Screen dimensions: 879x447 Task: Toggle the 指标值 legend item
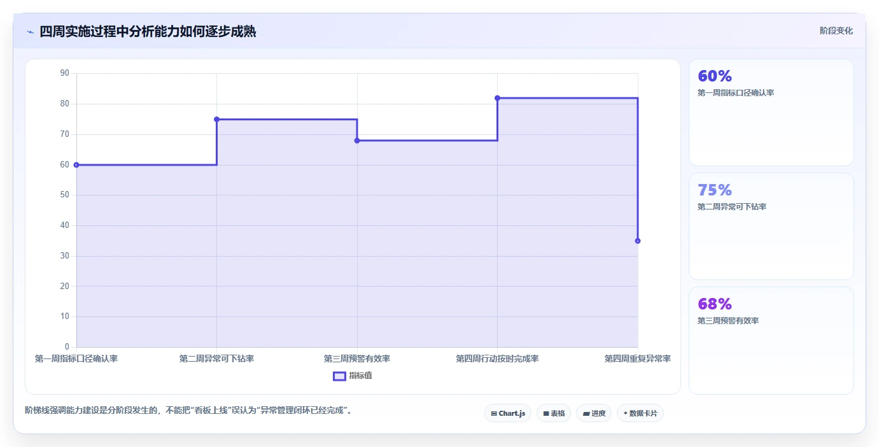(353, 376)
